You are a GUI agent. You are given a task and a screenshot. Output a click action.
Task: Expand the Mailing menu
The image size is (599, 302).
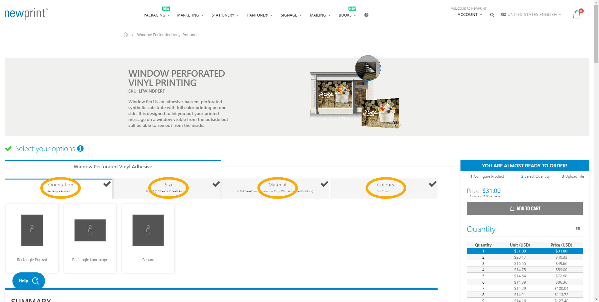(320, 15)
